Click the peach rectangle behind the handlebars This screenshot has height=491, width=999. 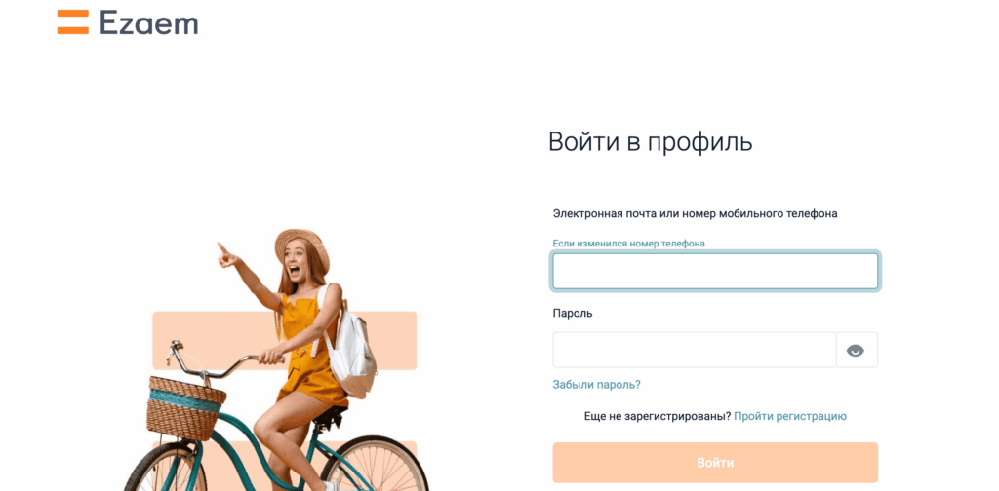(x=284, y=340)
